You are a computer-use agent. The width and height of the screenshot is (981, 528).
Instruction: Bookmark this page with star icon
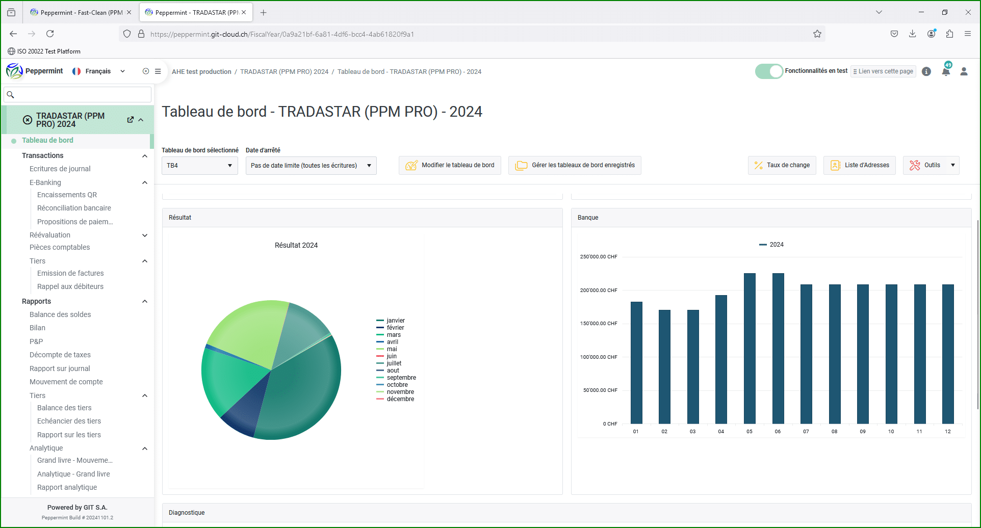(817, 34)
